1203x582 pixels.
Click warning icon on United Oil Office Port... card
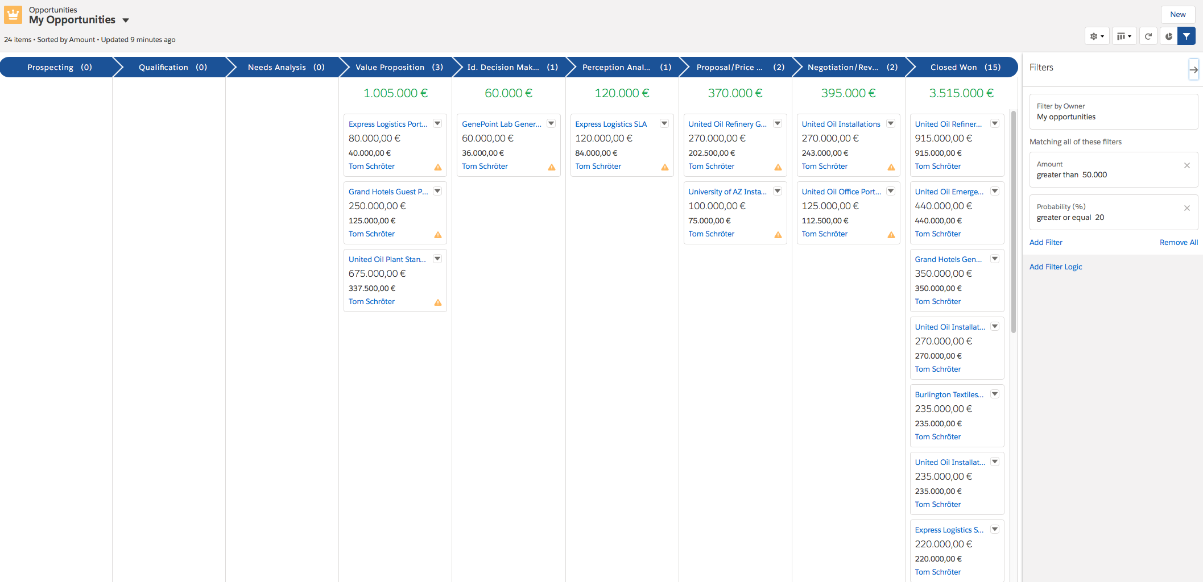click(x=891, y=235)
